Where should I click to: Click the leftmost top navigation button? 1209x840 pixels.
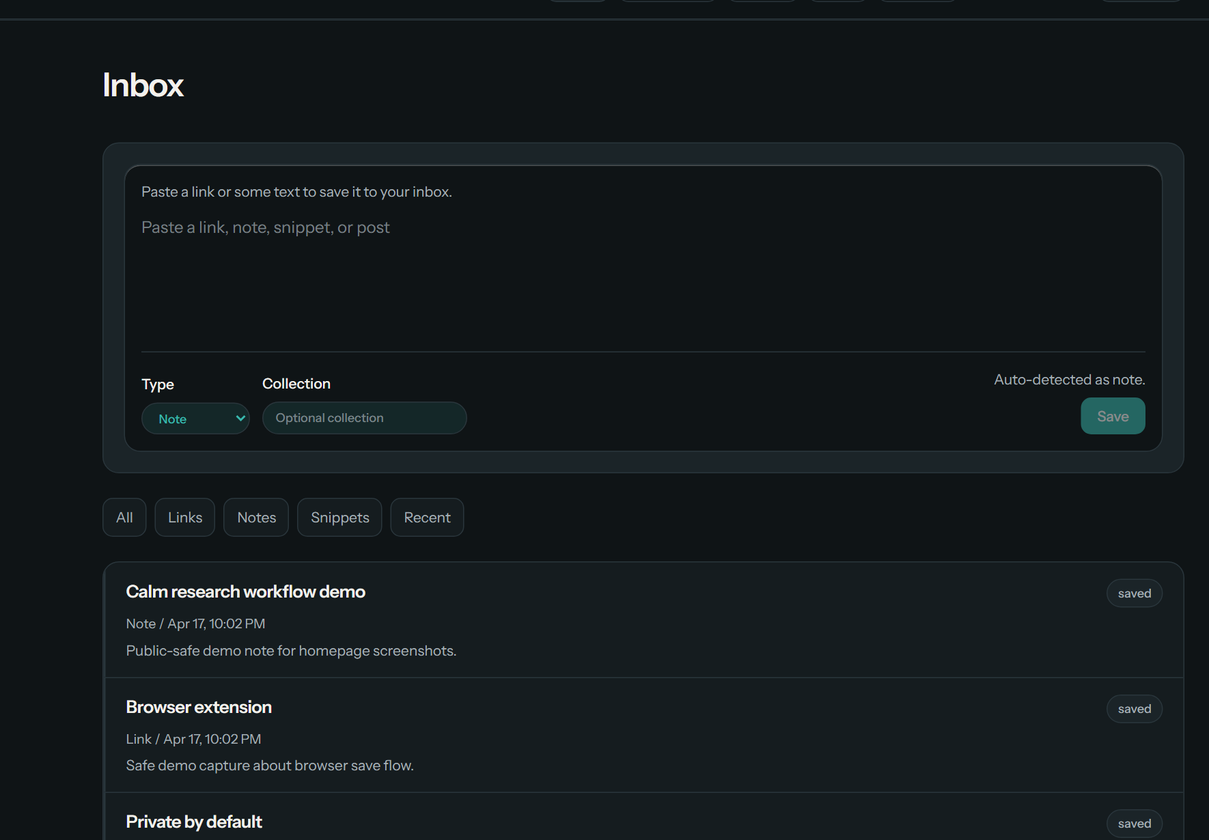pyautogui.click(x=577, y=1)
